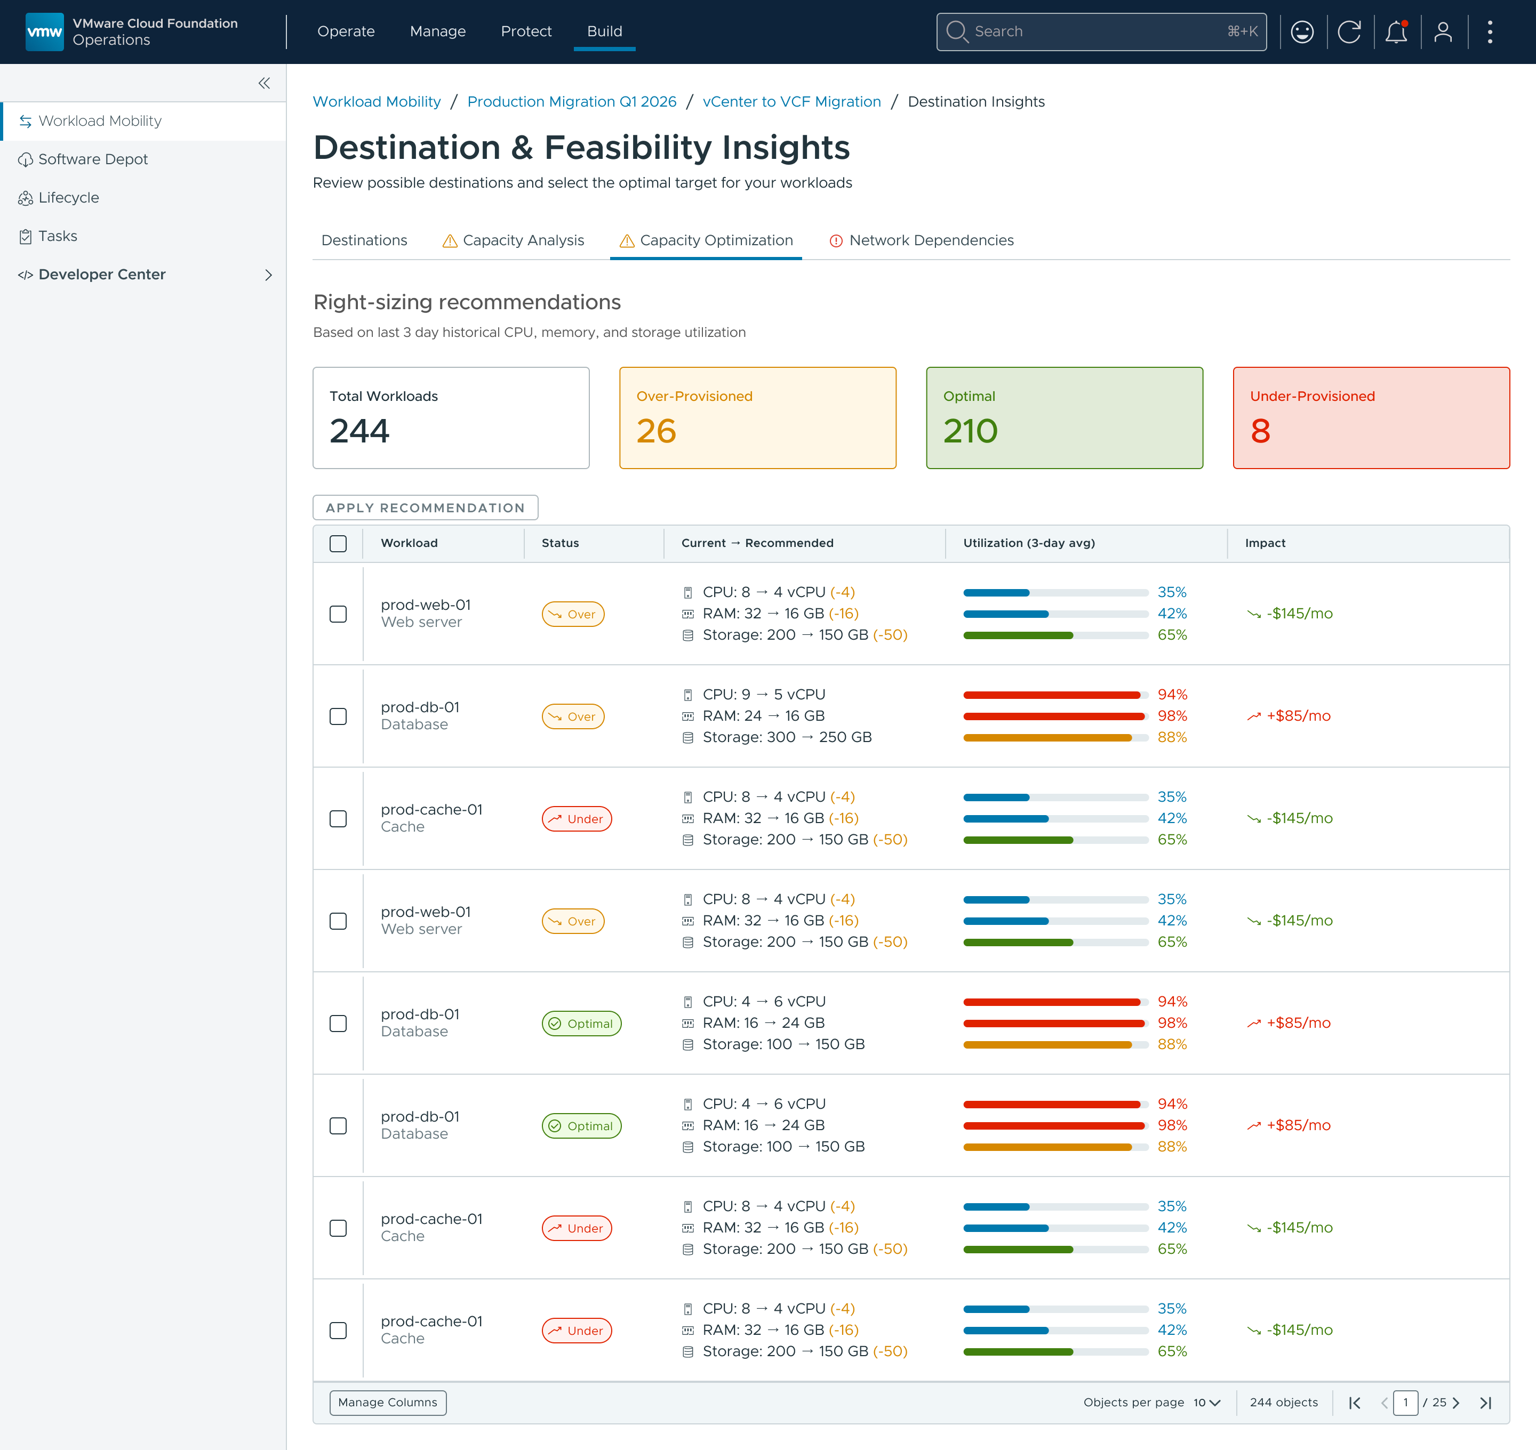Go to first page of table
This screenshot has width=1536, height=1450.
click(1354, 1403)
